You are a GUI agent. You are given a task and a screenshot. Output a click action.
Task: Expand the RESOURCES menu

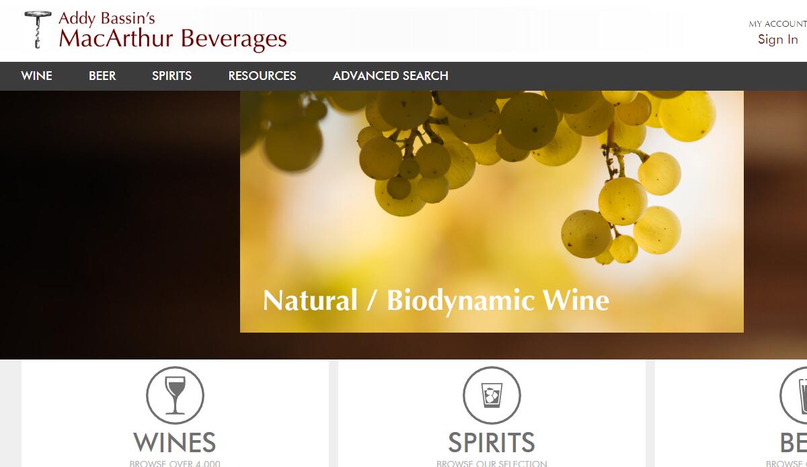(x=262, y=76)
